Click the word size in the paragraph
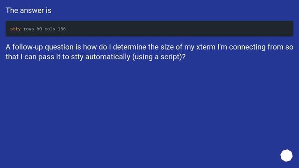This screenshot has height=168, width=299. click(x=167, y=47)
